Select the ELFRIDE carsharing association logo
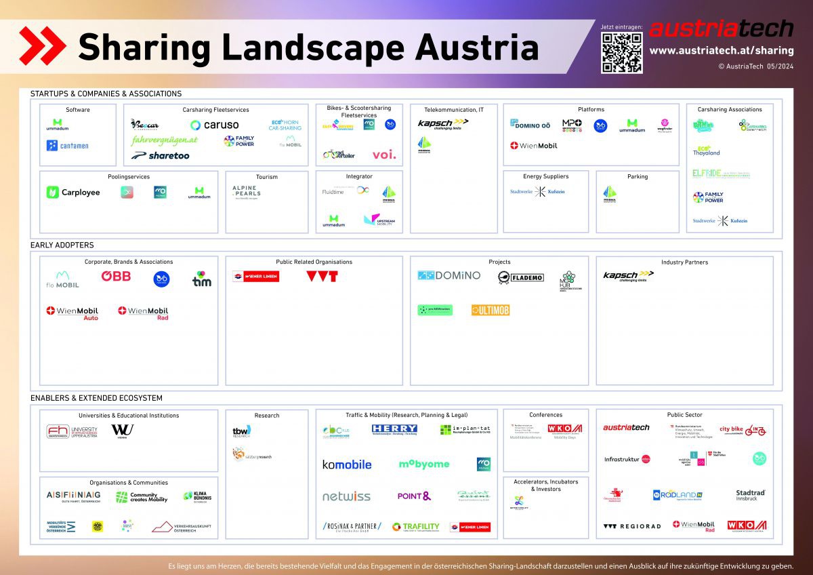The image size is (813, 575). tap(721, 174)
